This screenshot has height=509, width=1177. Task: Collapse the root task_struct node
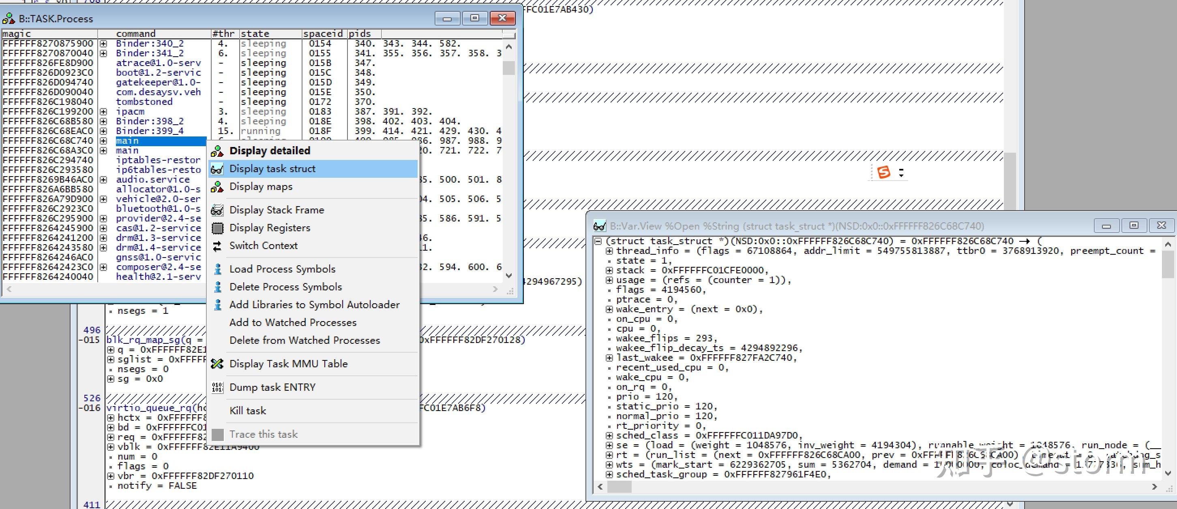click(598, 241)
